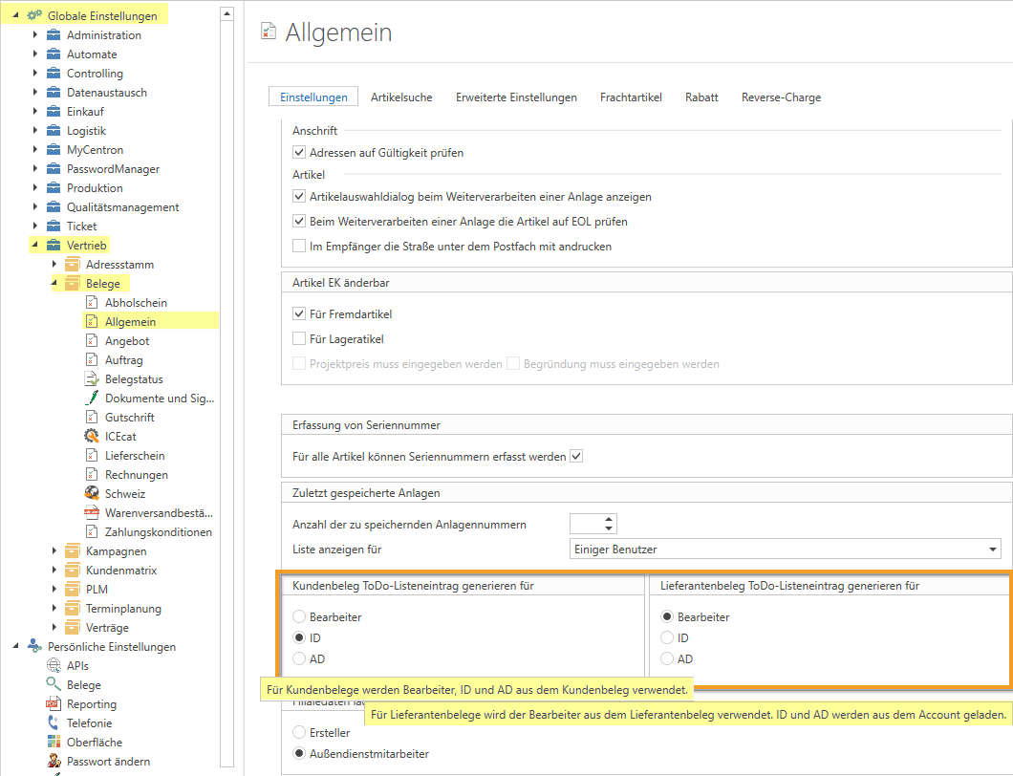This screenshot has width=1013, height=776.
Task: Uncheck Adressen auf Gültigkeit prüfen
Action: coord(299,153)
